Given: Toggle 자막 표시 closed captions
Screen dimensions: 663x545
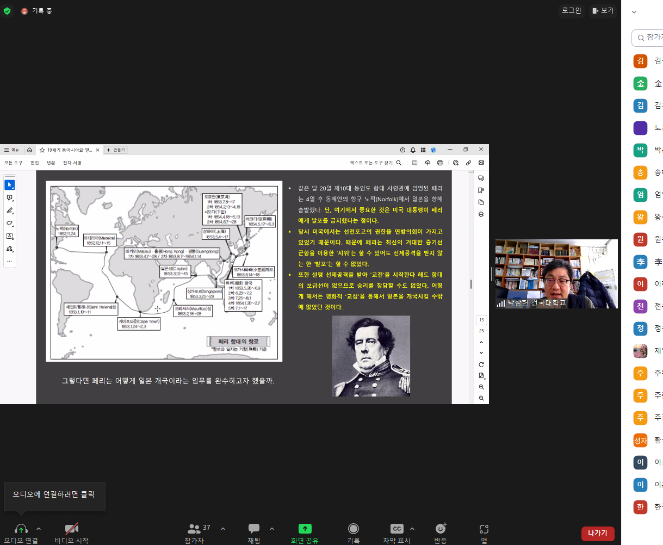Looking at the screenshot, I should pyautogui.click(x=396, y=529).
